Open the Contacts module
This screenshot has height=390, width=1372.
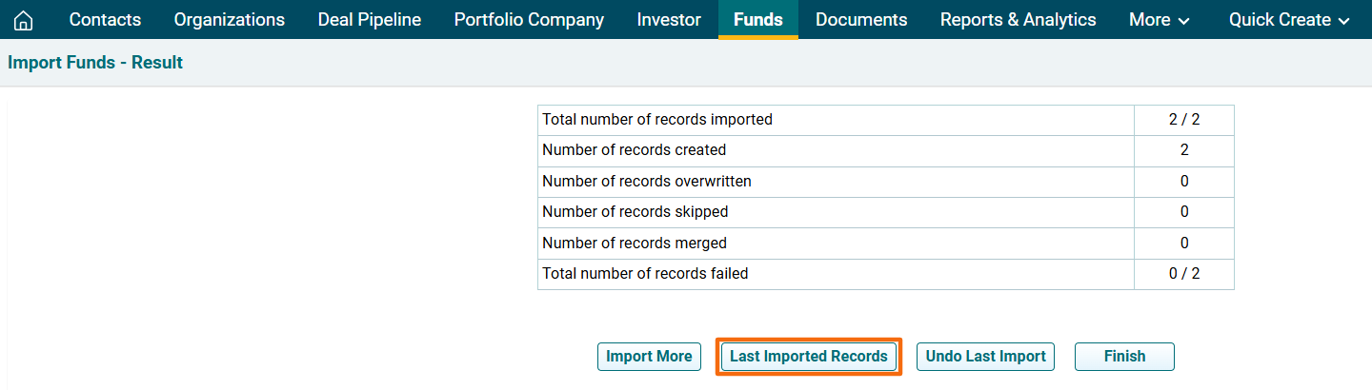point(105,20)
